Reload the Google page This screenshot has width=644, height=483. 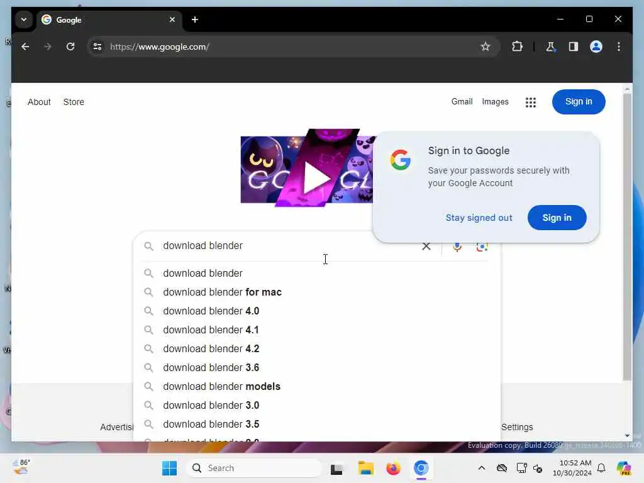tap(70, 47)
